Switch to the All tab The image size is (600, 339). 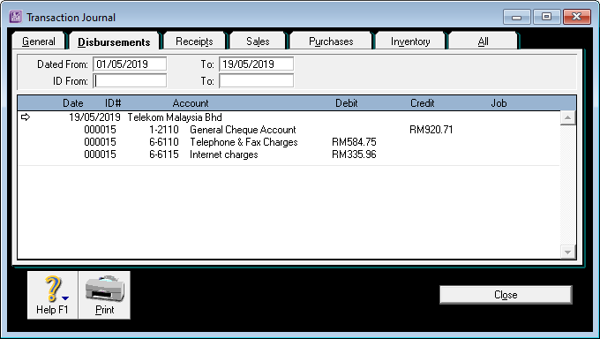483,41
